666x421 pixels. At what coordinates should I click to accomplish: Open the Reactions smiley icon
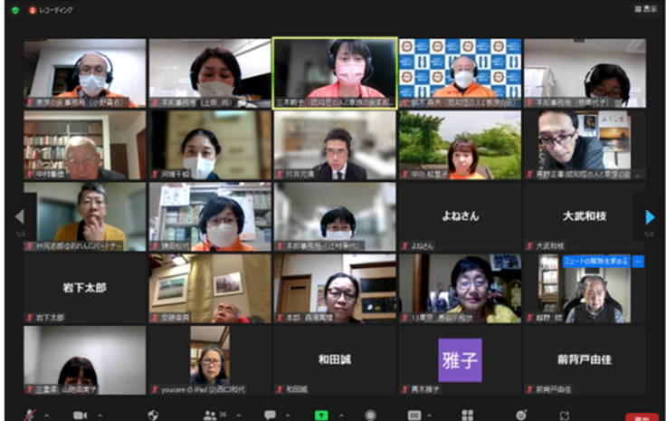point(521,415)
